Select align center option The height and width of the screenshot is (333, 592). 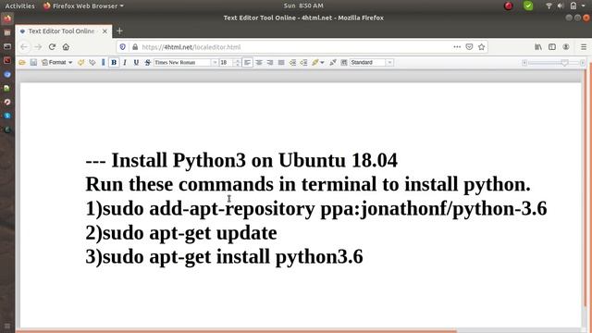click(x=259, y=62)
